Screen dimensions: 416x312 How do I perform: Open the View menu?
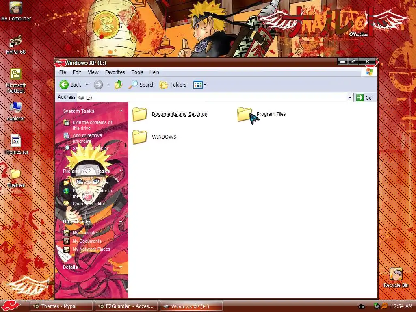click(93, 72)
